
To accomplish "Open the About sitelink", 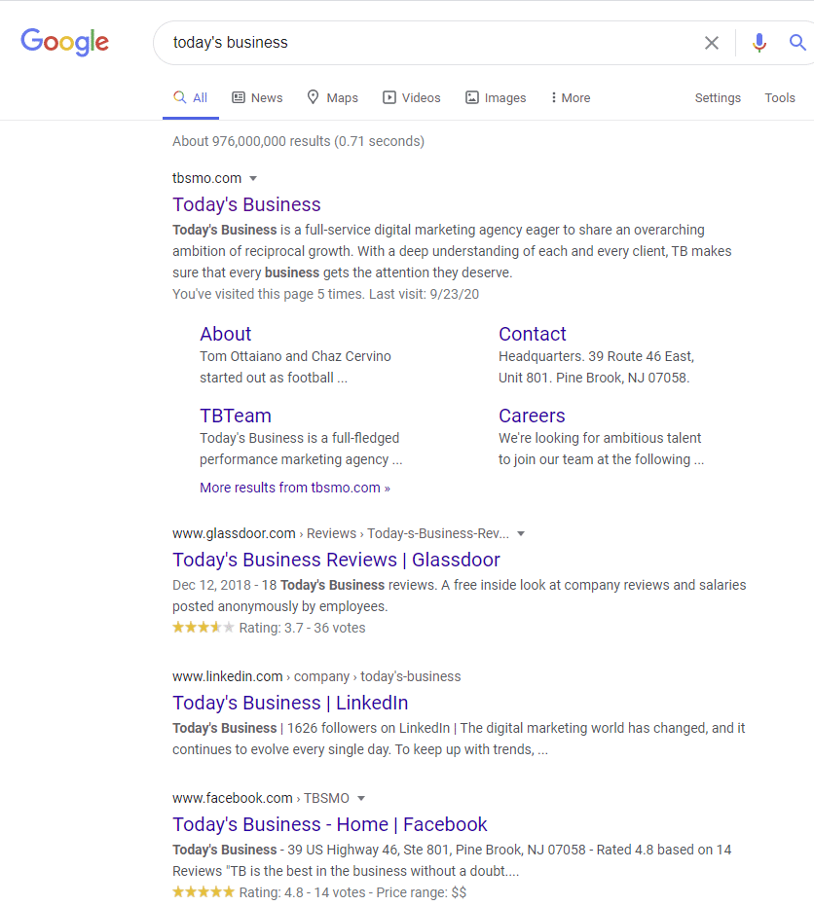I will pyautogui.click(x=226, y=334).
